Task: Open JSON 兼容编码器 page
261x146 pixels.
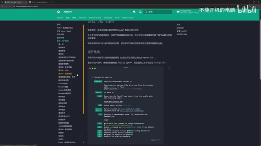Action: (x=65, y=126)
